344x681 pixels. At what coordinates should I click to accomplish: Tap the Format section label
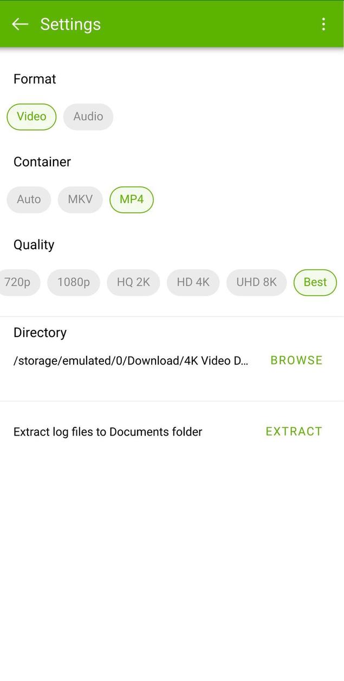pos(34,79)
